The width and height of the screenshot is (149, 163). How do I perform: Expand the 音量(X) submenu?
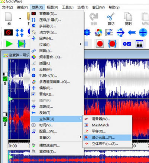[57, 138]
